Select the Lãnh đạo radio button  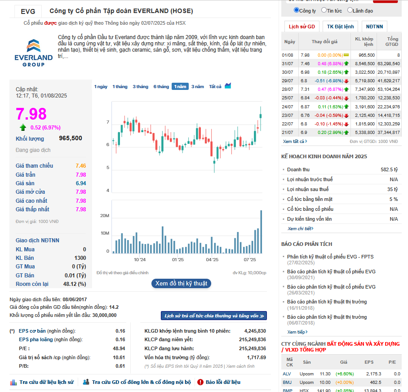[350, 10]
